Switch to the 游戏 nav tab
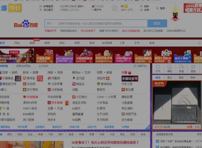This screenshot has width=202, height=148. coord(92,43)
